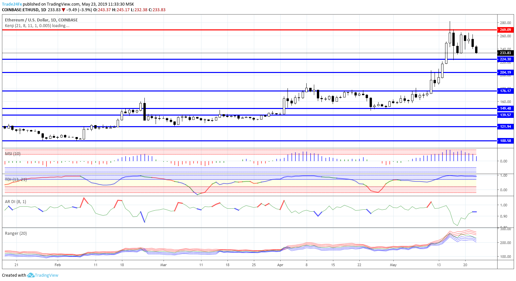Screen dimensions: 516x281
Task: Click the Ethereum / U.S. Dollar chart title
Action: (41, 20)
